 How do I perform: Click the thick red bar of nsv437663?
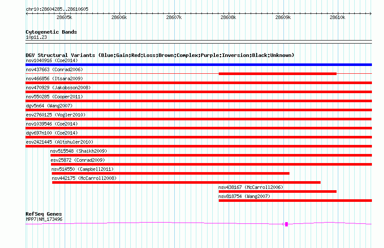(277, 74)
